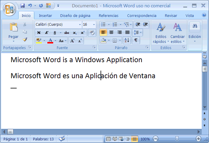Toggle justified text alignment

(x=127, y=32)
